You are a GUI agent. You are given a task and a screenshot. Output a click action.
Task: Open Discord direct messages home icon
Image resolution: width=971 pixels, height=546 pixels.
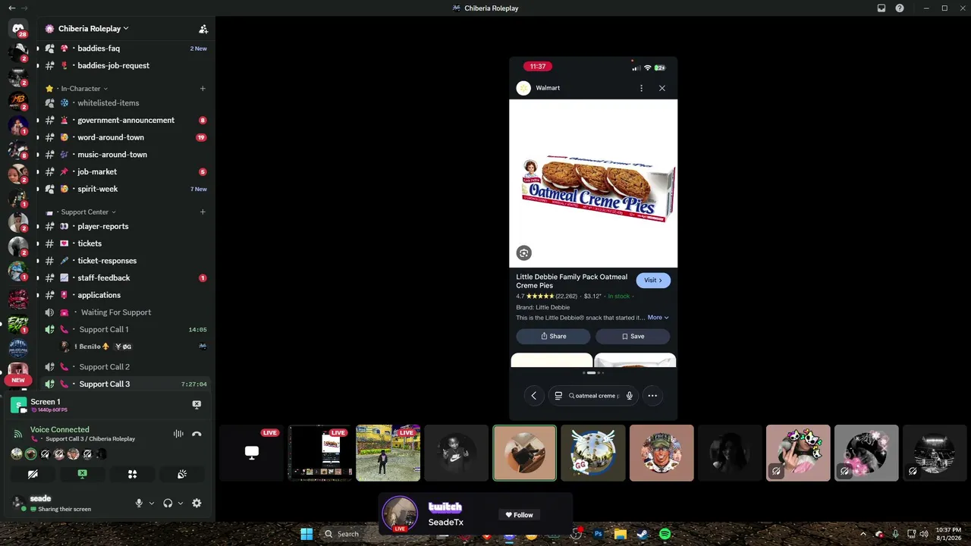18,29
